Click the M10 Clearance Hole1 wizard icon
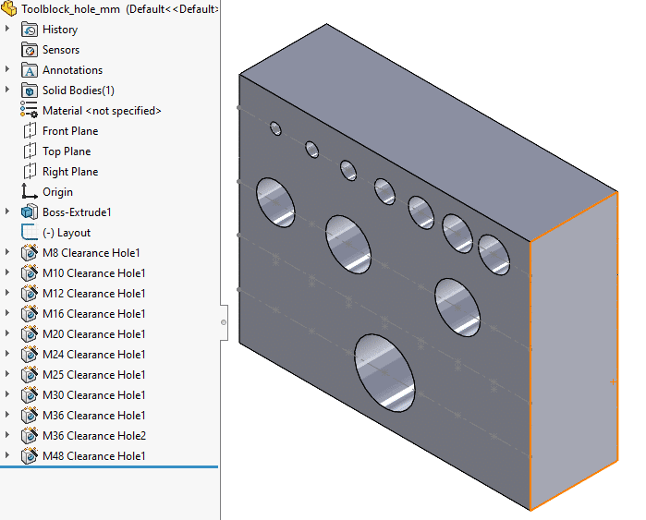 click(30, 273)
